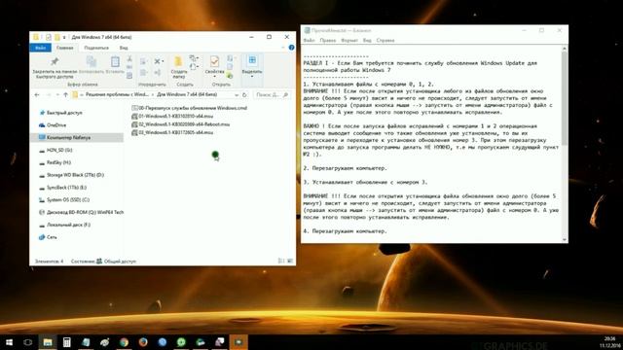Switch to Главная ribbon tab
This screenshot has height=350, width=623.
point(65,48)
